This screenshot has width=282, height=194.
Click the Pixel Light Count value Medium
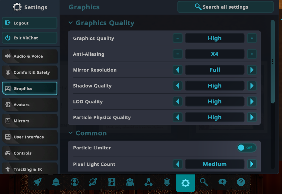point(215,164)
